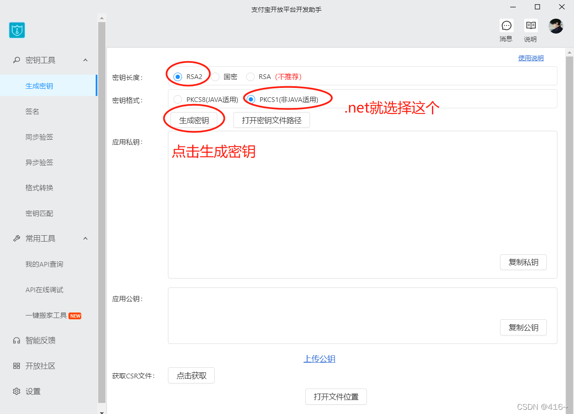This screenshot has width=574, height=414.
Task: Open the 签名 menu item
Action: pyautogui.click(x=32, y=111)
